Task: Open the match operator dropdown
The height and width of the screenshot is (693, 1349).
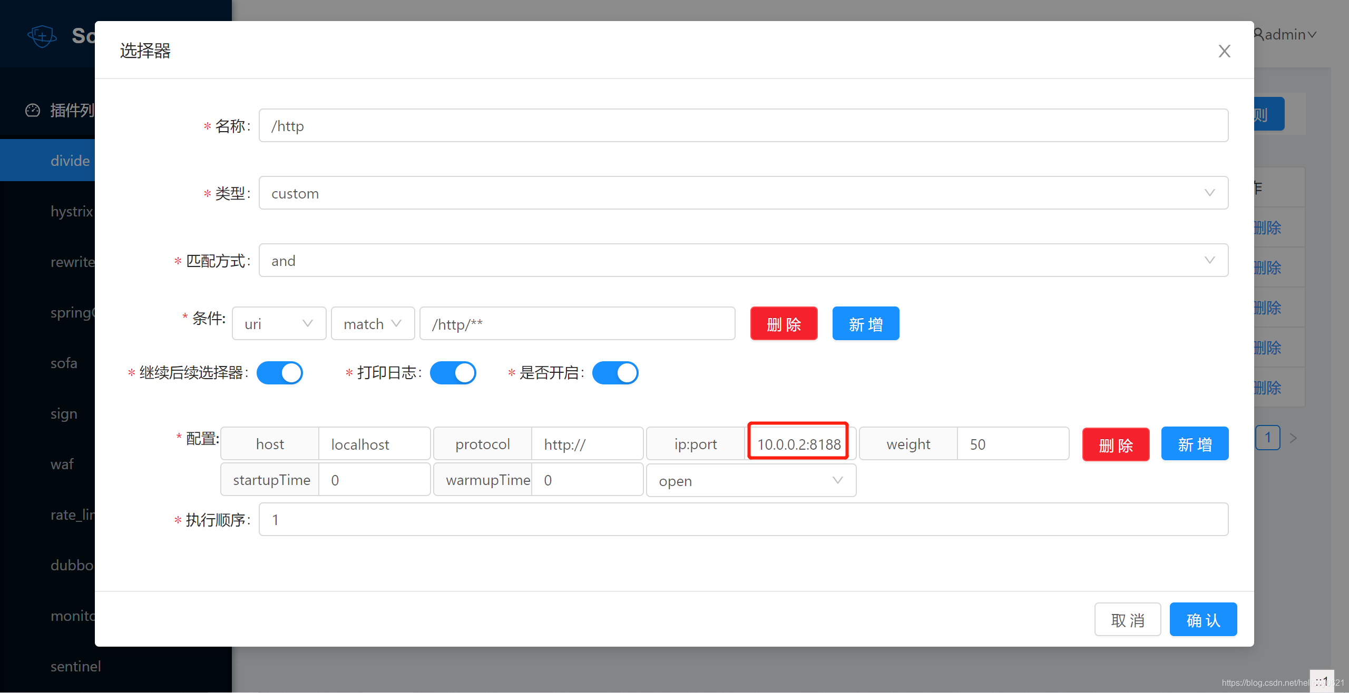Action: (x=373, y=324)
